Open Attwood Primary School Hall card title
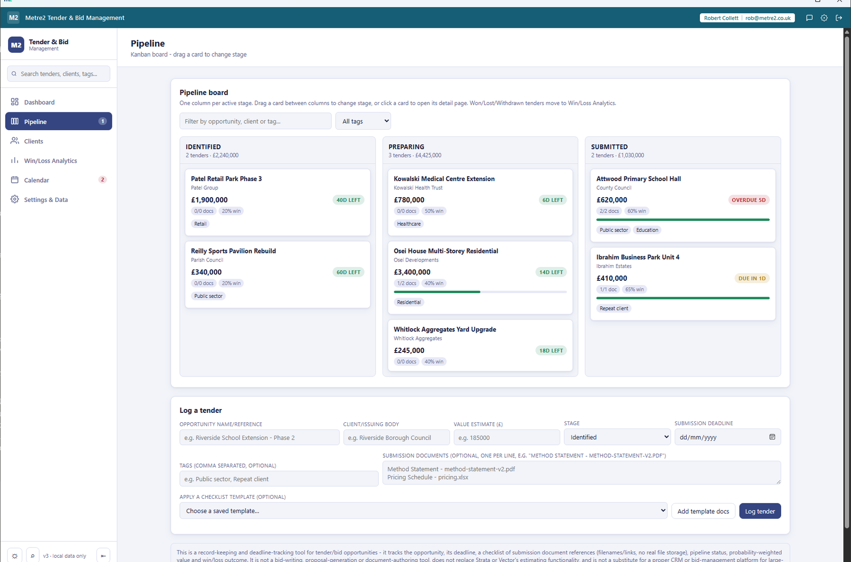The height and width of the screenshot is (562, 851). click(x=638, y=179)
